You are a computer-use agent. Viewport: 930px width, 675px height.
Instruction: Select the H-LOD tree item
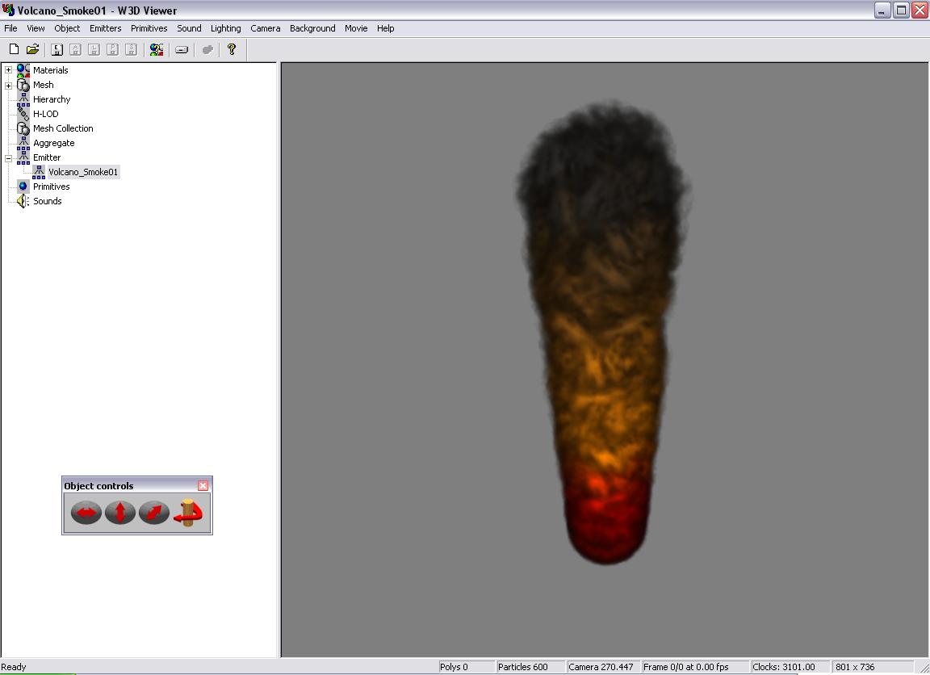coord(45,114)
